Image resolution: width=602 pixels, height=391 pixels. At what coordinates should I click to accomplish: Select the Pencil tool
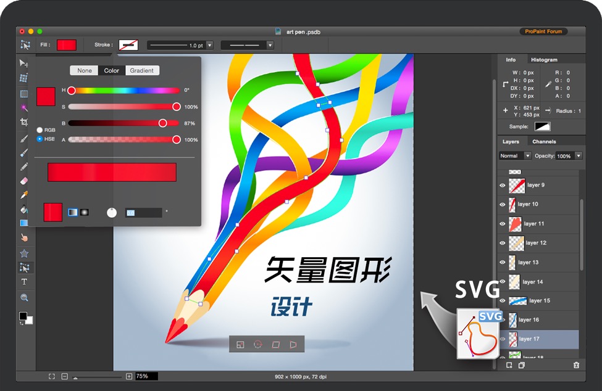click(x=24, y=167)
